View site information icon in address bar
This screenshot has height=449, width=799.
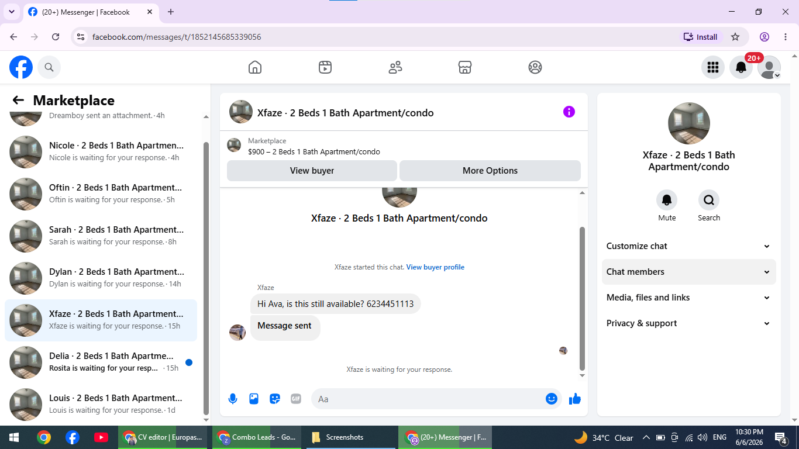click(81, 37)
